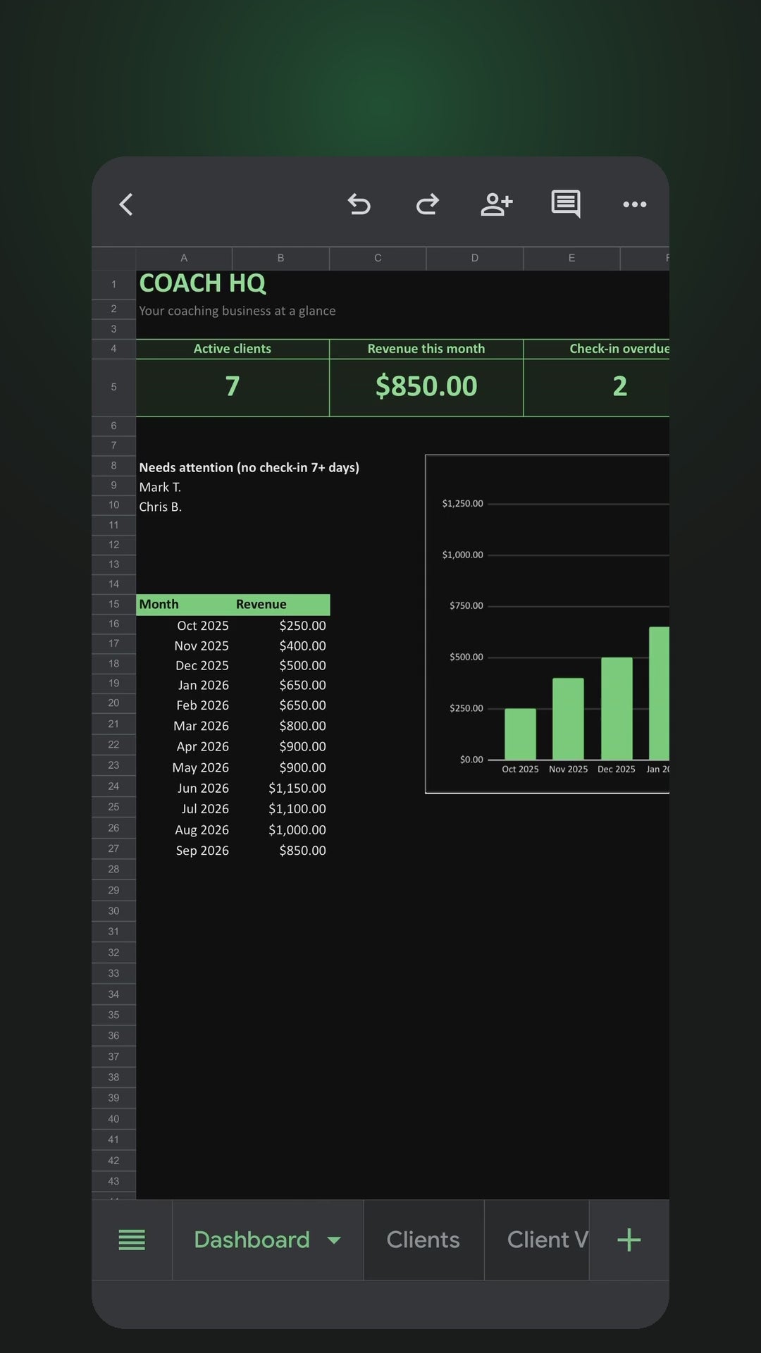Select the Revenue table header
The image size is (761, 1353).
[280, 604]
